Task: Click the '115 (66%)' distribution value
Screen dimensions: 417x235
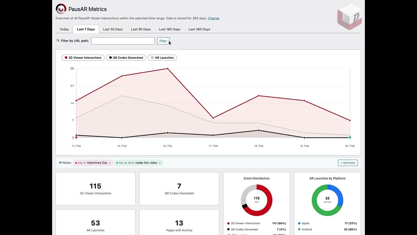Action: pyautogui.click(x=279, y=224)
